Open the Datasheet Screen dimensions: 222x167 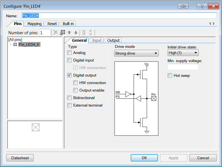pos(20,158)
